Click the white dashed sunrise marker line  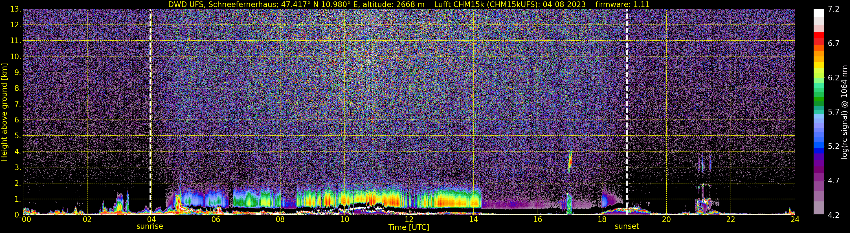[150, 111]
